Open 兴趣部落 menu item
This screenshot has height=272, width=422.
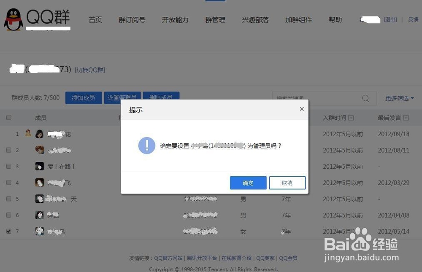pos(255,20)
